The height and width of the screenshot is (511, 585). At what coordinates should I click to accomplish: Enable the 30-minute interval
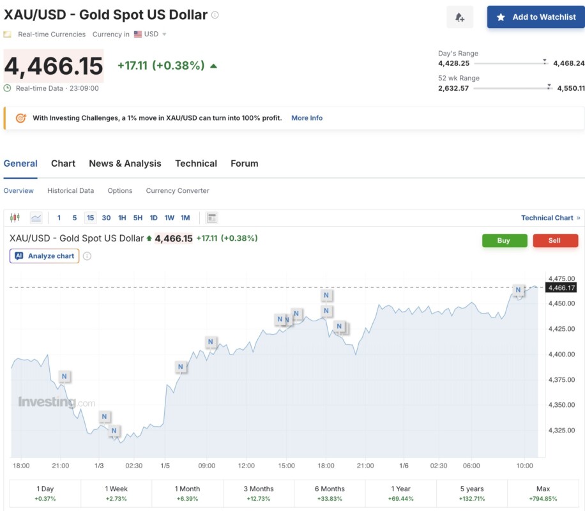106,218
